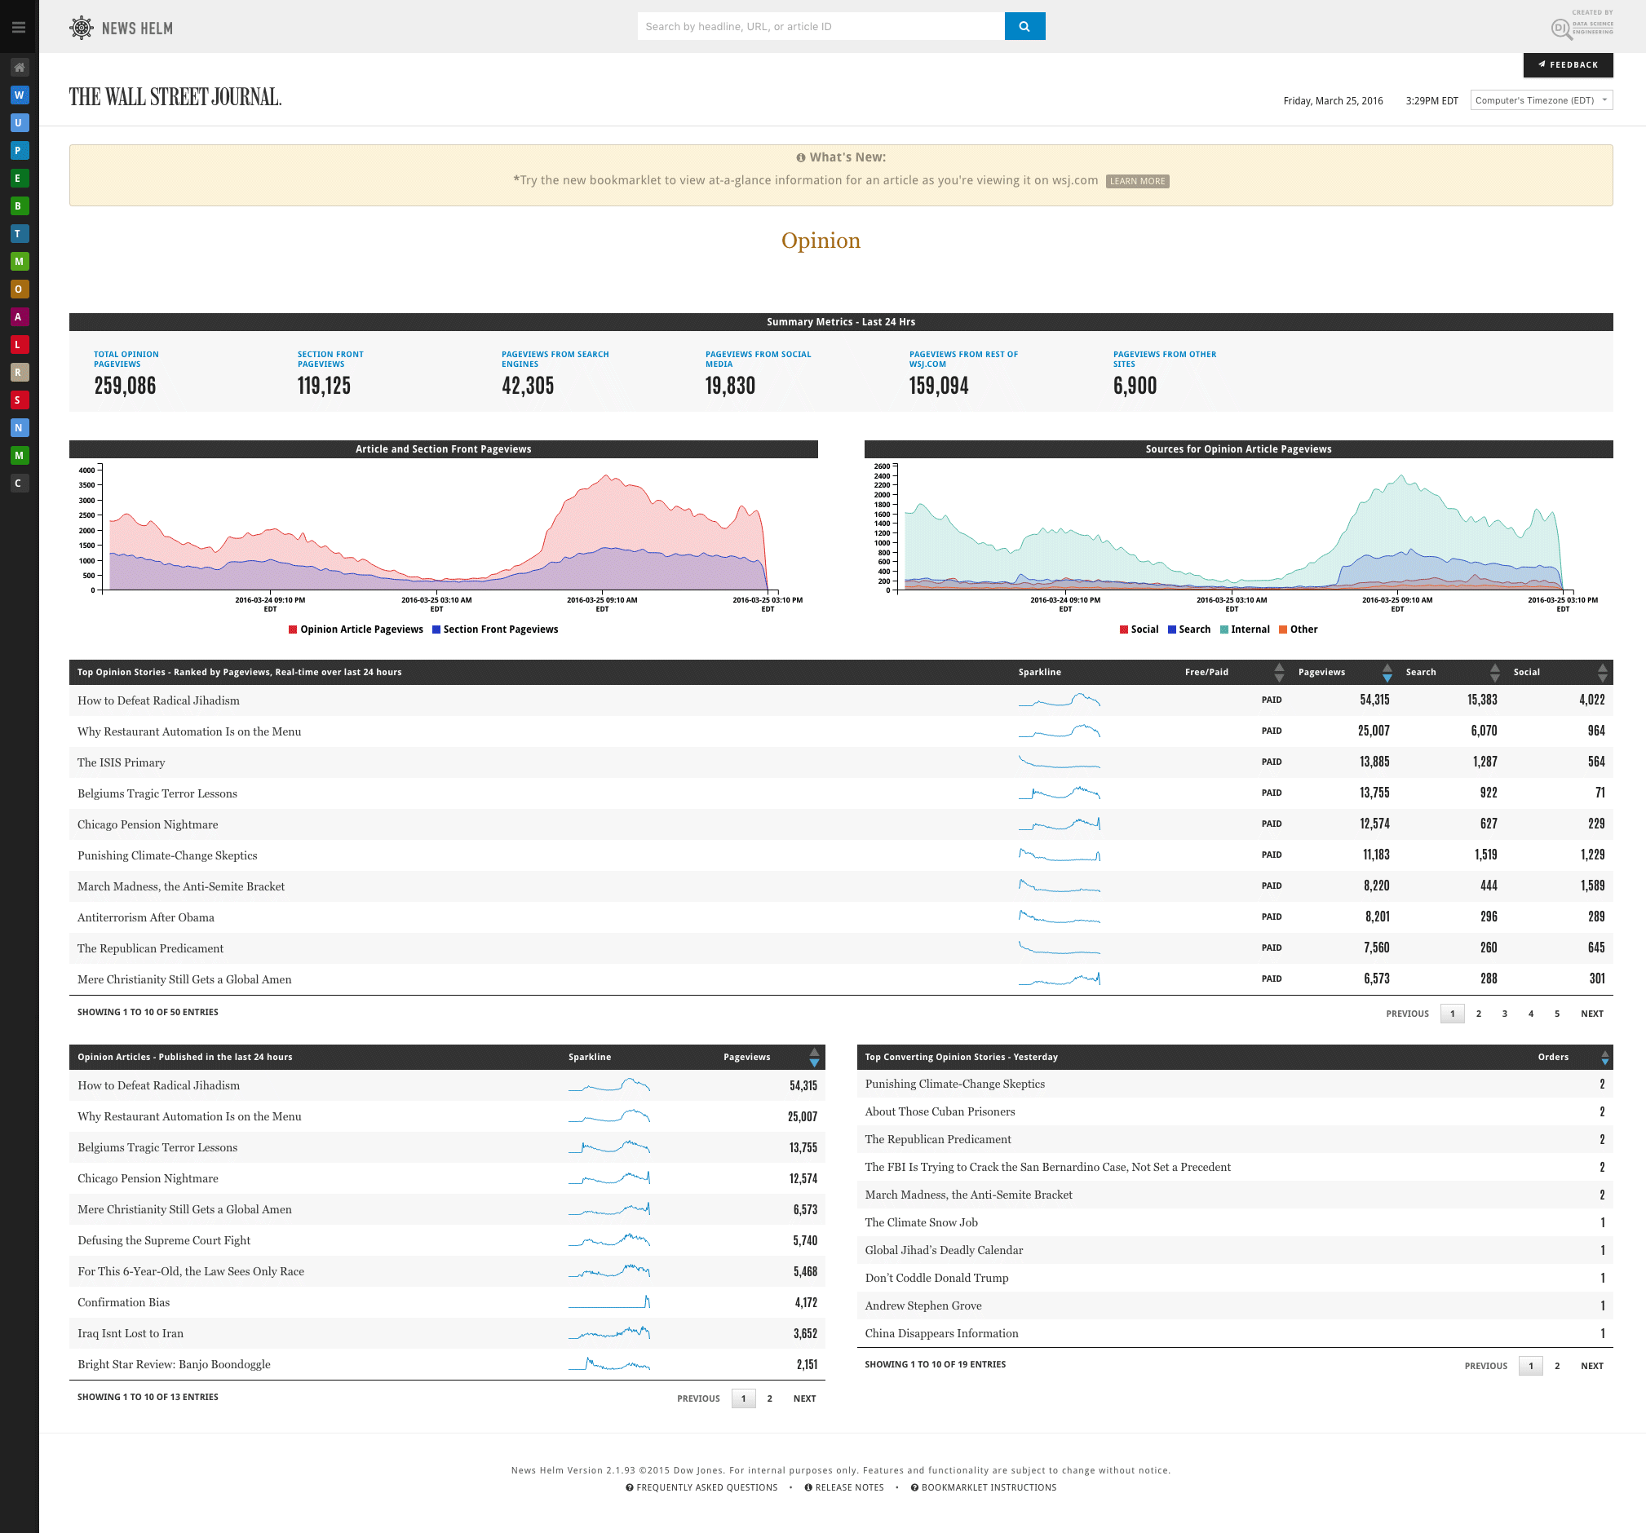Open Bookmarklet Instructions link

(x=983, y=1487)
